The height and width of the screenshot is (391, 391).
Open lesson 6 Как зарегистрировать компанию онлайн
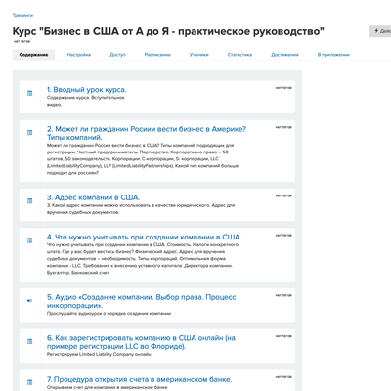pyautogui.click(x=141, y=342)
